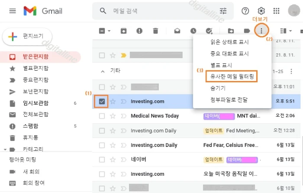Open the labels tag icon
The image size is (303, 193).
[x=247, y=31]
